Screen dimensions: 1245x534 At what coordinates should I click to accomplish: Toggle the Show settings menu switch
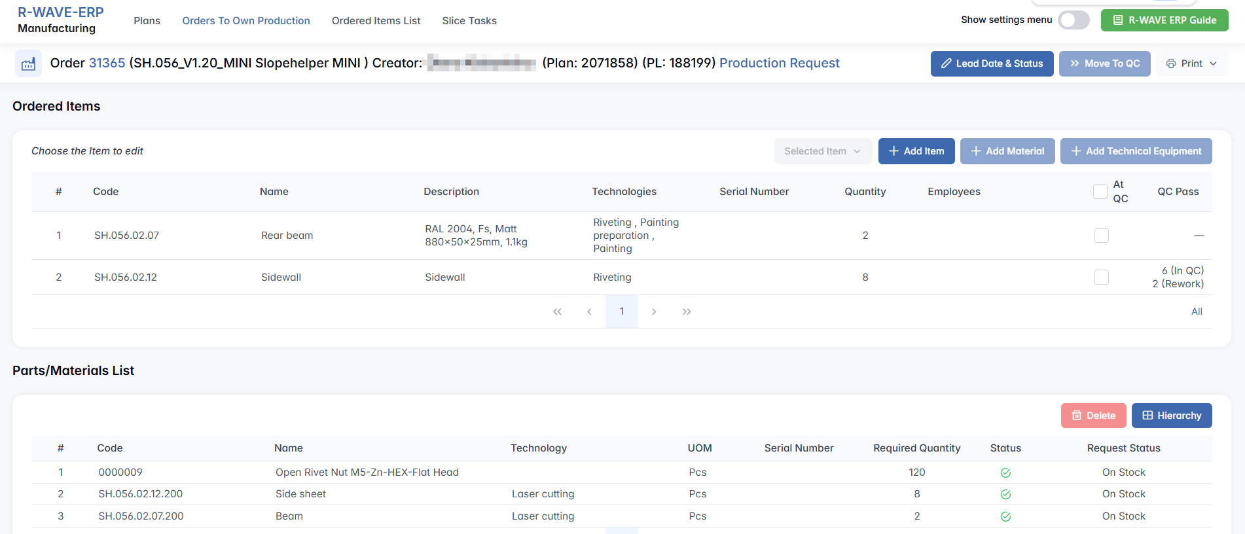pos(1074,20)
